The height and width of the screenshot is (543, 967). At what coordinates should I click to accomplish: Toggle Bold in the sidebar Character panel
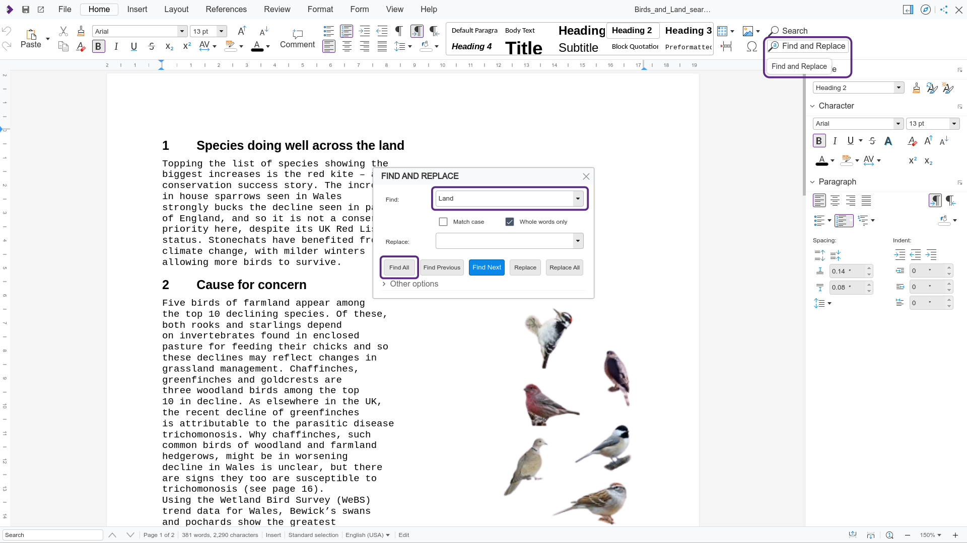(819, 141)
